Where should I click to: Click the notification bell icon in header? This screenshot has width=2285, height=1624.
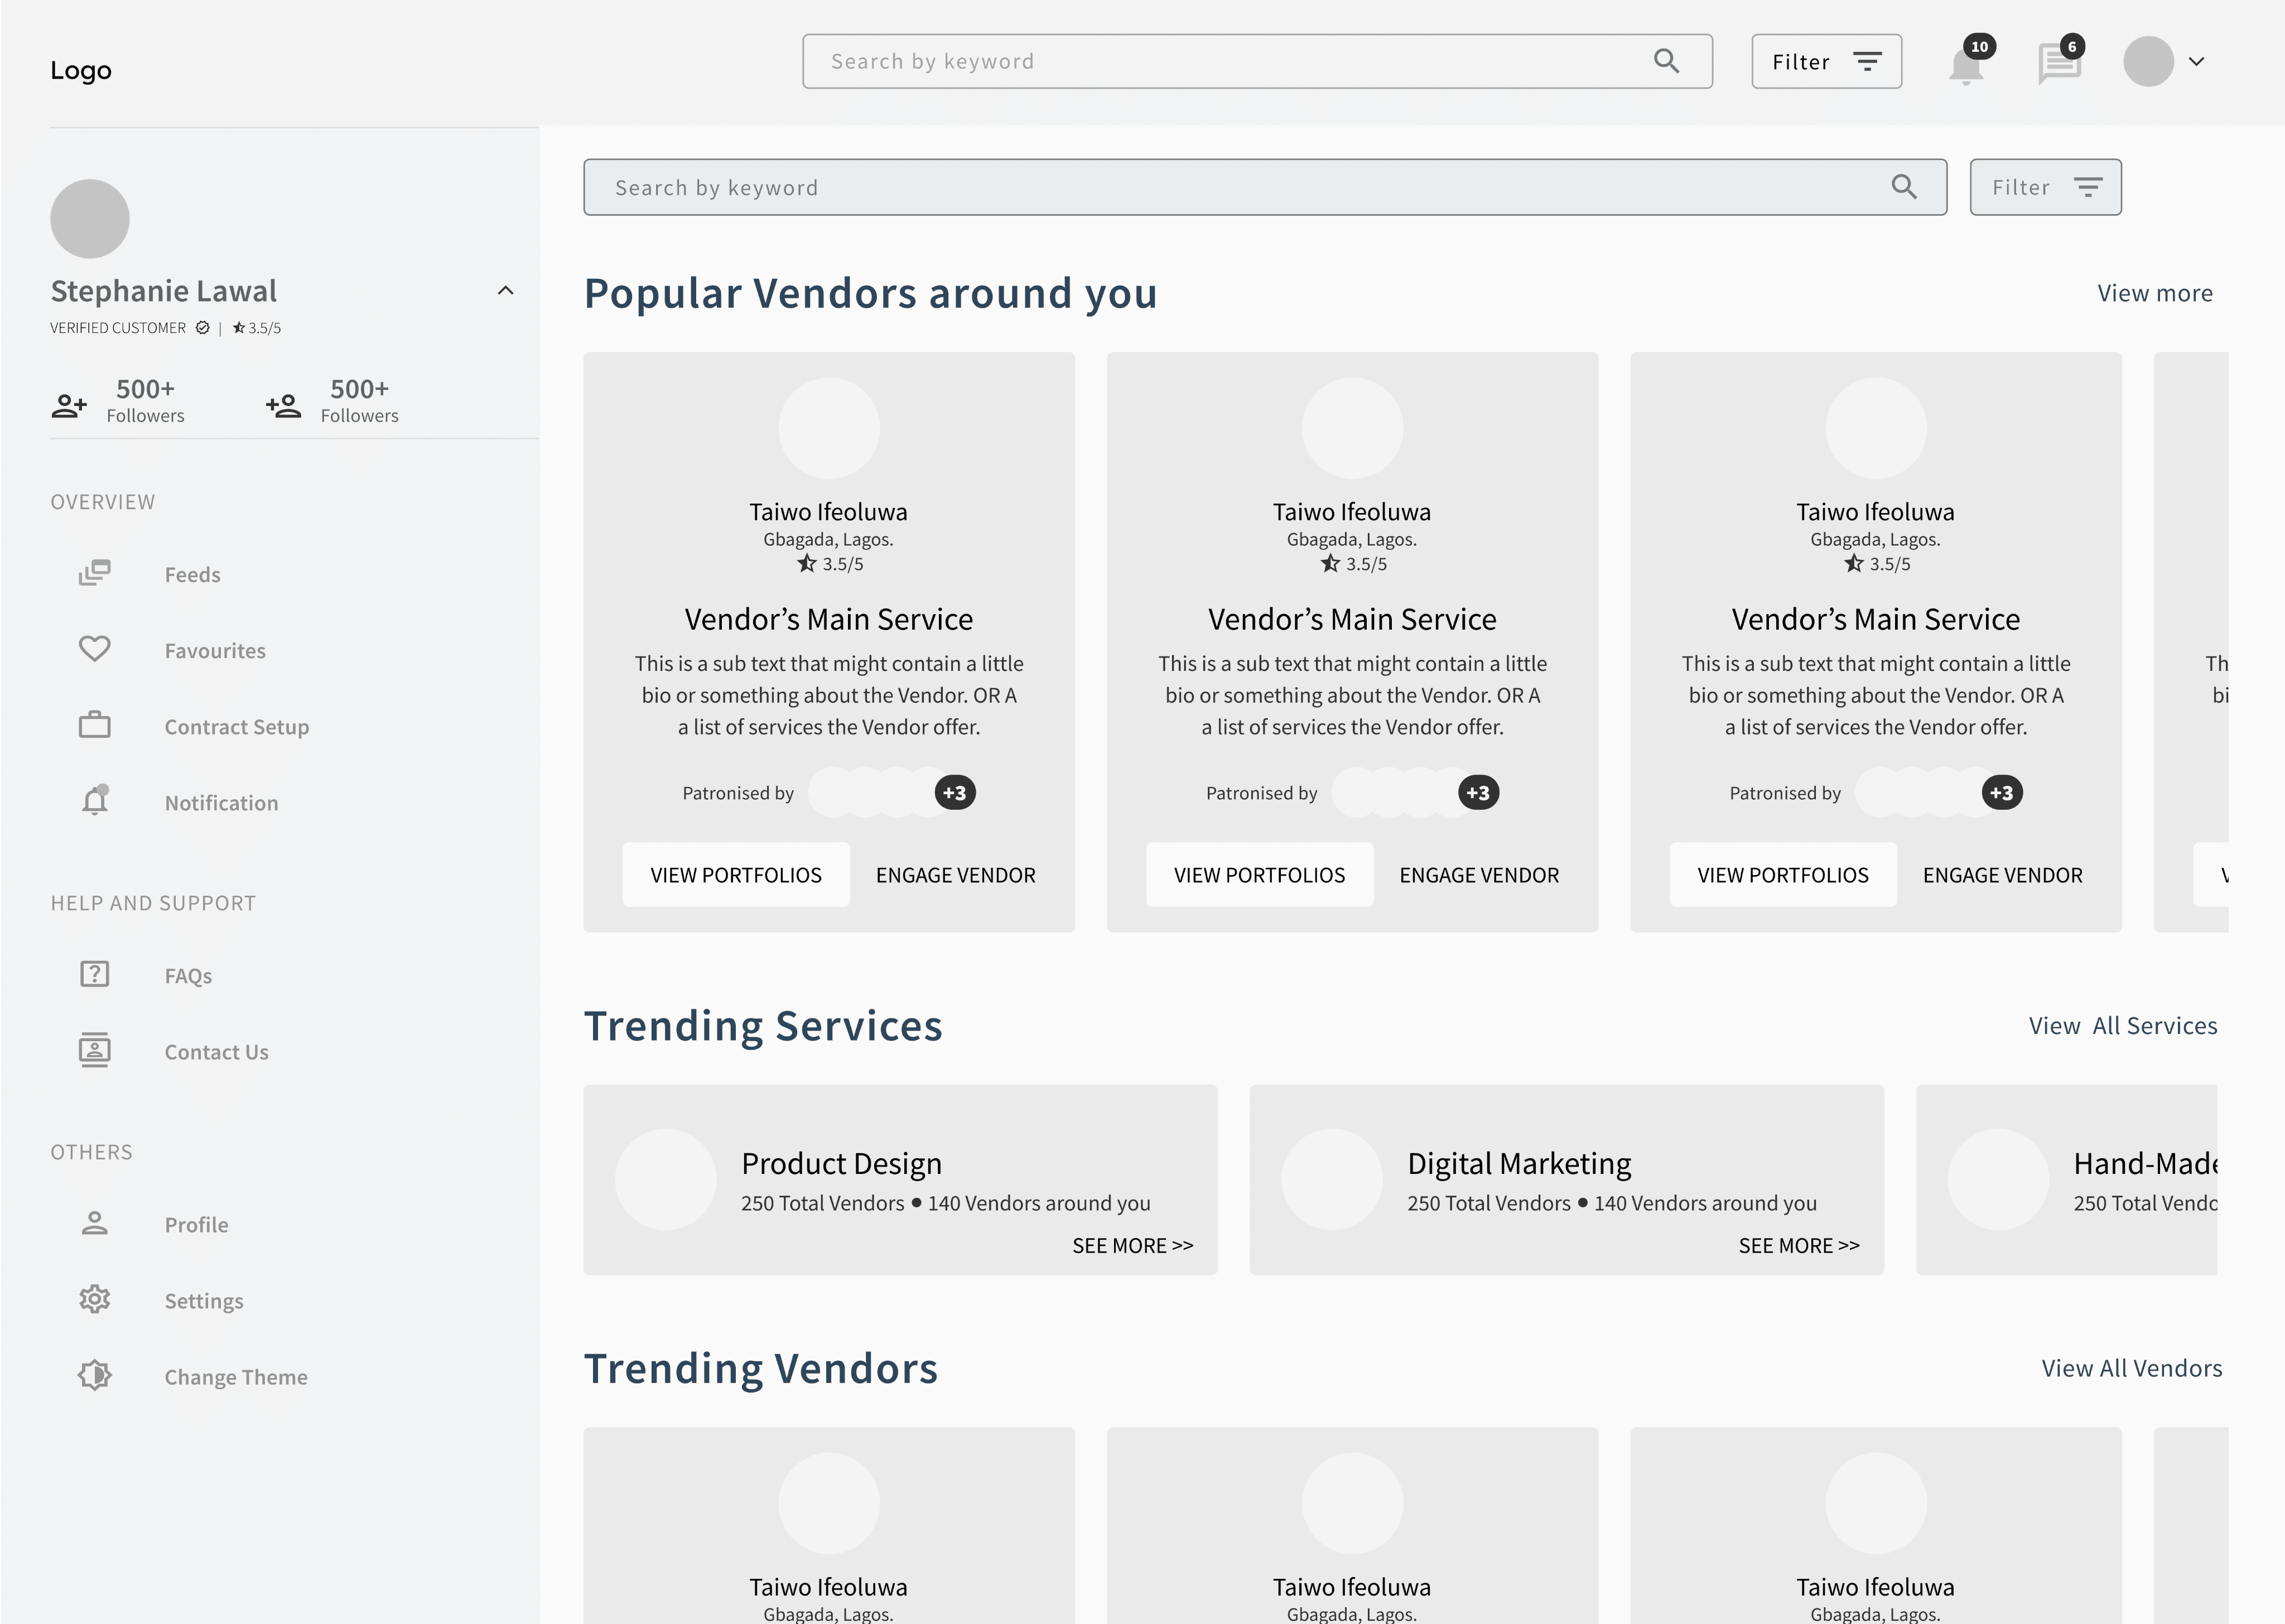tap(1965, 66)
